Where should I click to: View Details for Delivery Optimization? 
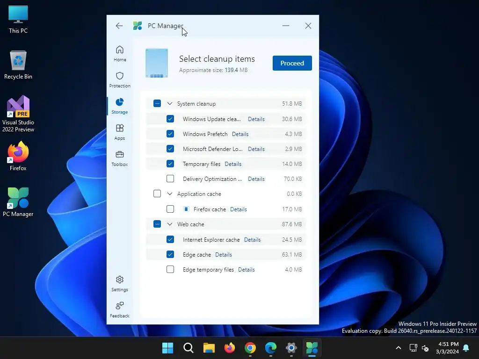coord(256,179)
